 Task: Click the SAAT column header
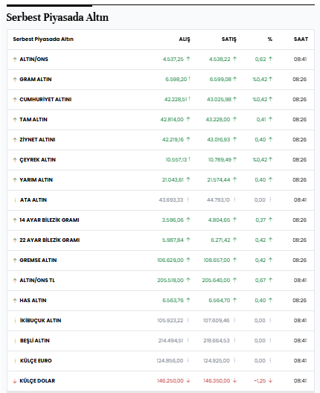click(x=301, y=39)
